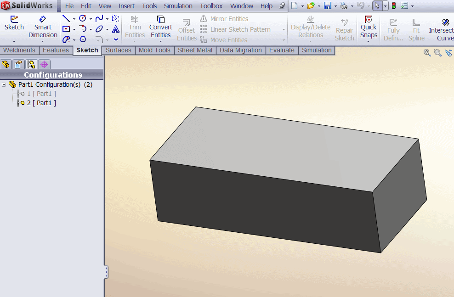
Task: Click the Rebuild traffic light icon
Action: click(x=394, y=6)
